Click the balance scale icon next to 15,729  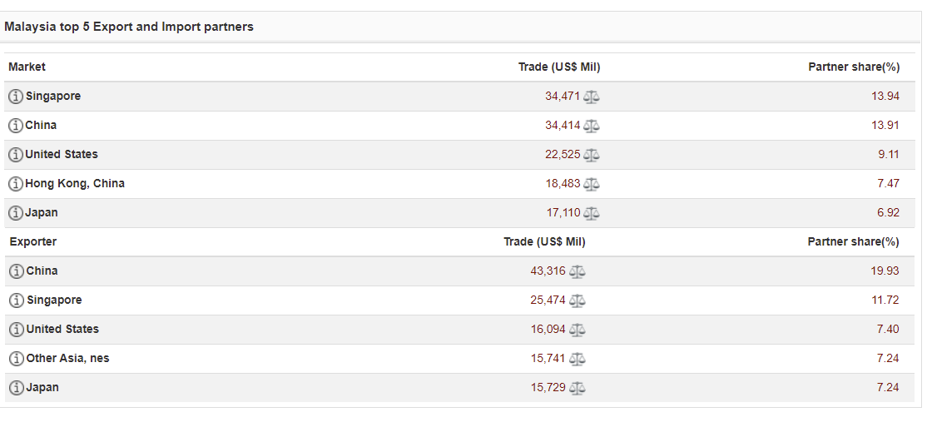coord(577,389)
